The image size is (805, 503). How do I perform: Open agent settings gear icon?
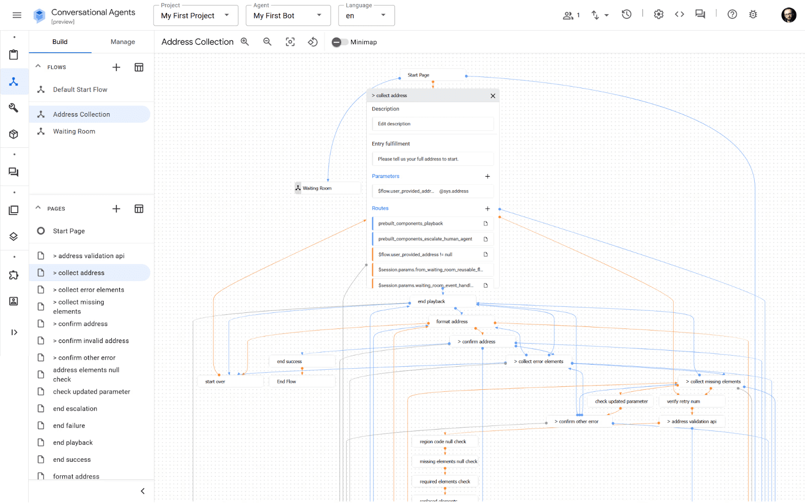point(659,15)
